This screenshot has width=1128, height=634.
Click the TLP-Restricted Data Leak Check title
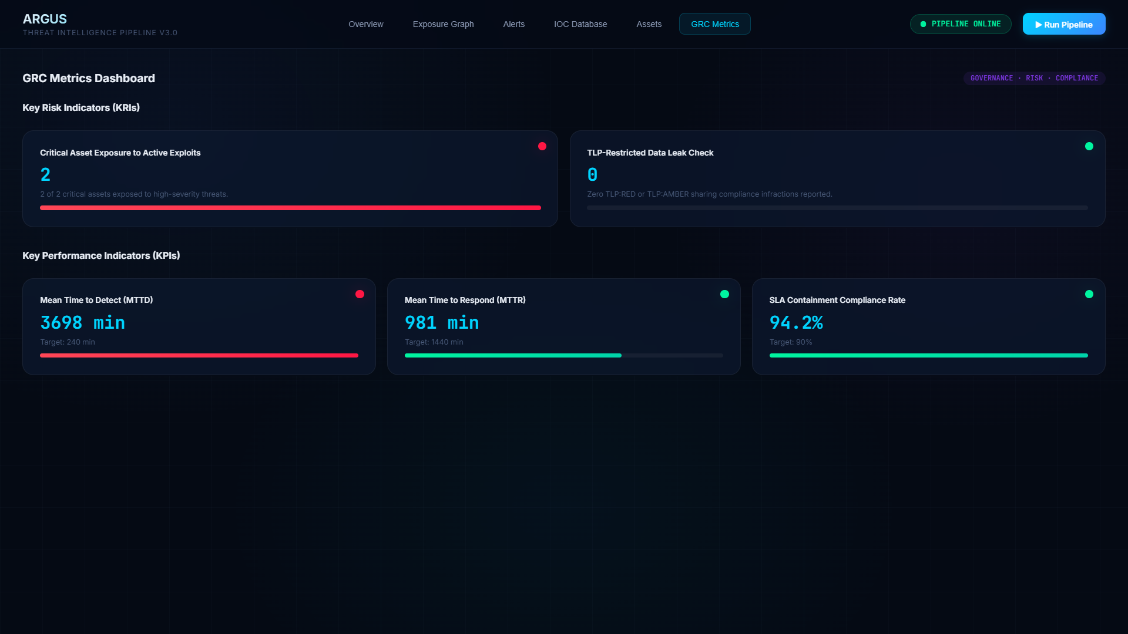coord(650,153)
